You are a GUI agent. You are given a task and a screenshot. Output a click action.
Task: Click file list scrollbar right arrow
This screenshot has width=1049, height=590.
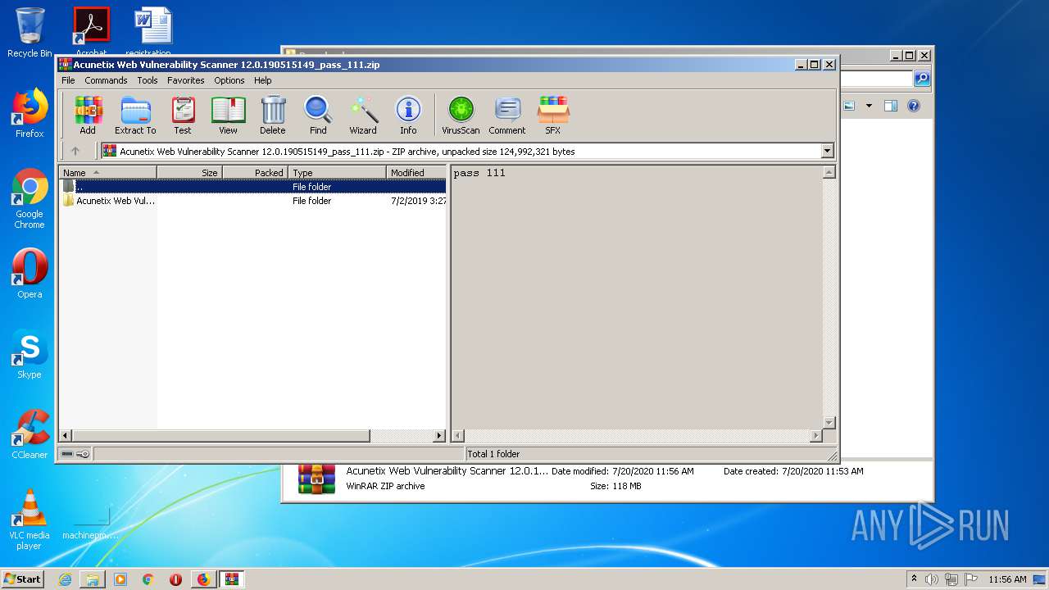click(440, 436)
